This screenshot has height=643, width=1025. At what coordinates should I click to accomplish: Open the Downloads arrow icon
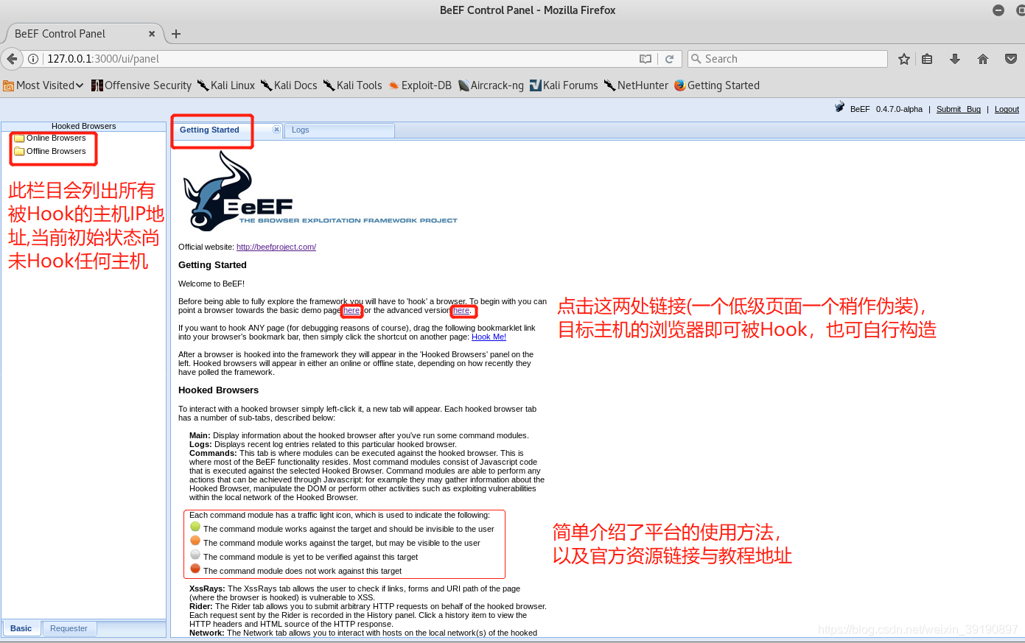pyautogui.click(x=955, y=59)
